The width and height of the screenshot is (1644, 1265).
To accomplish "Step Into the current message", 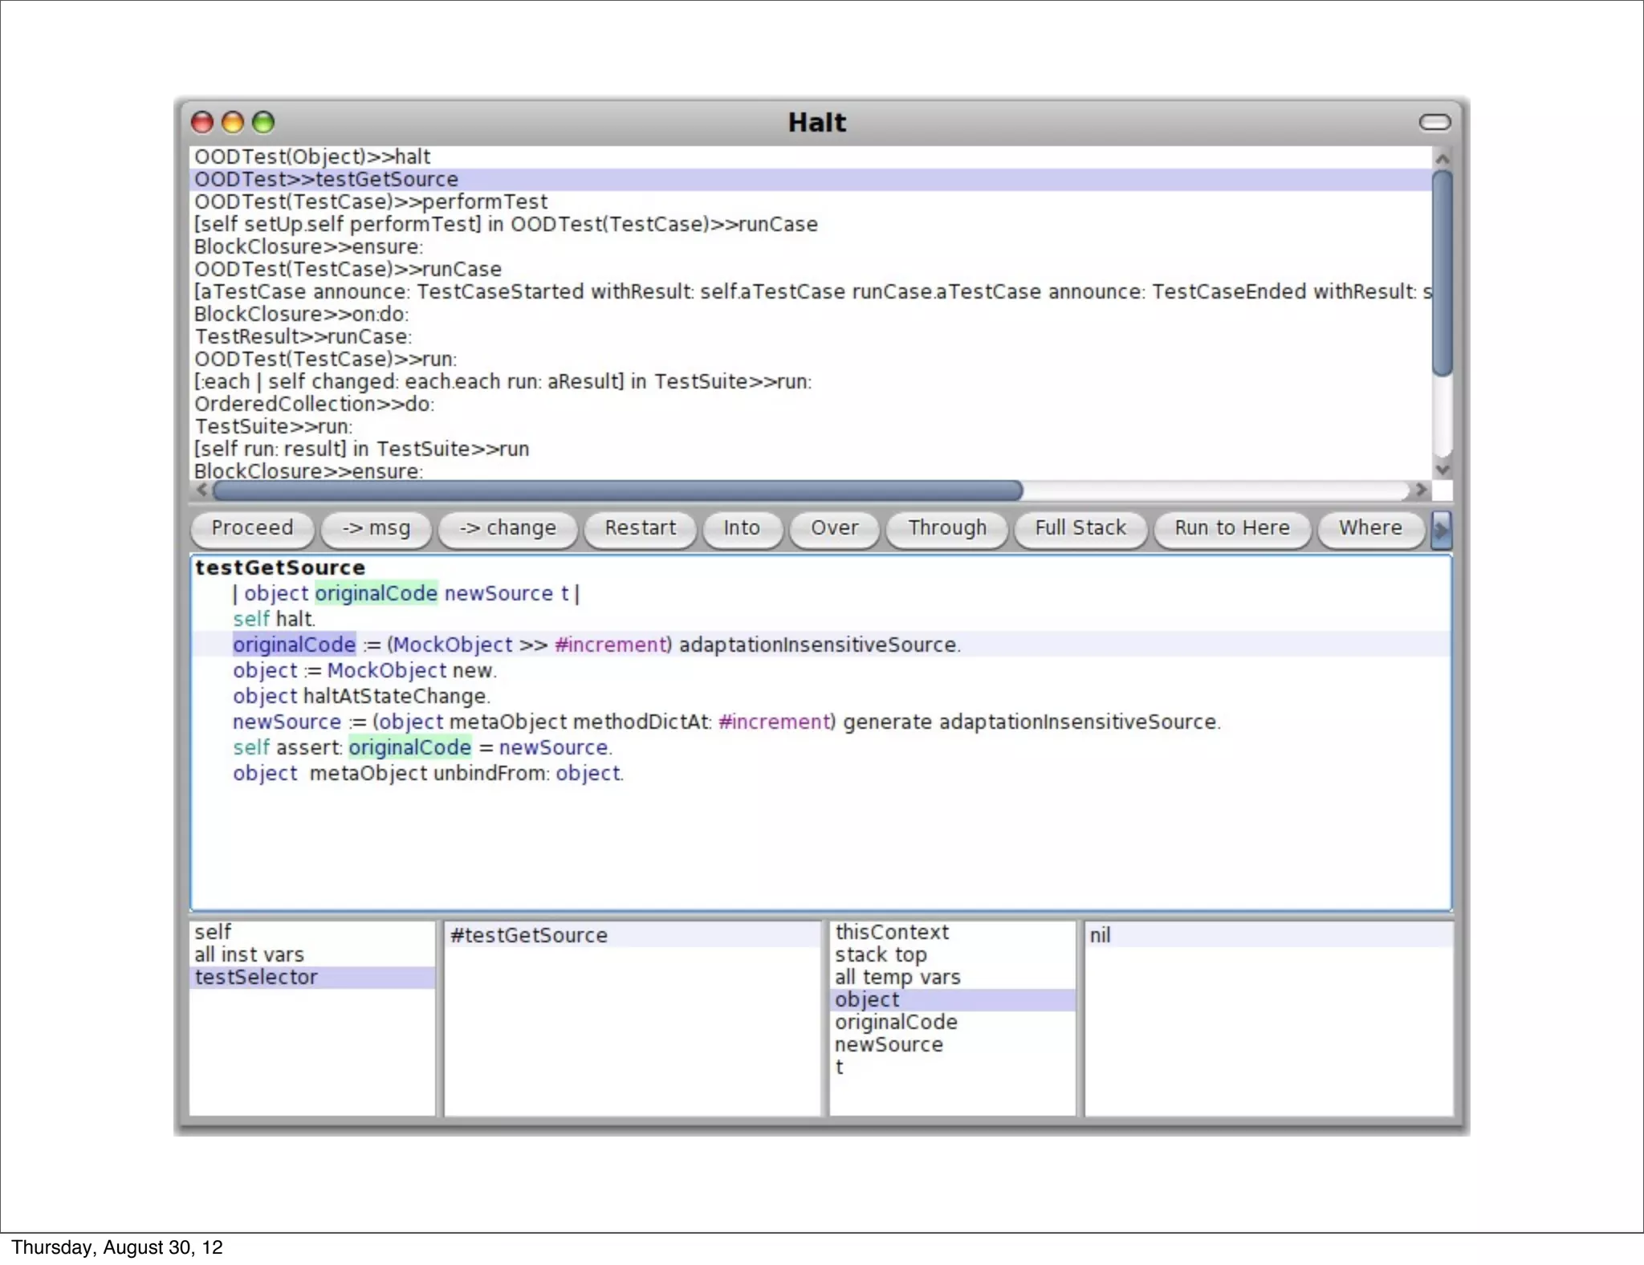I will [x=741, y=528].
